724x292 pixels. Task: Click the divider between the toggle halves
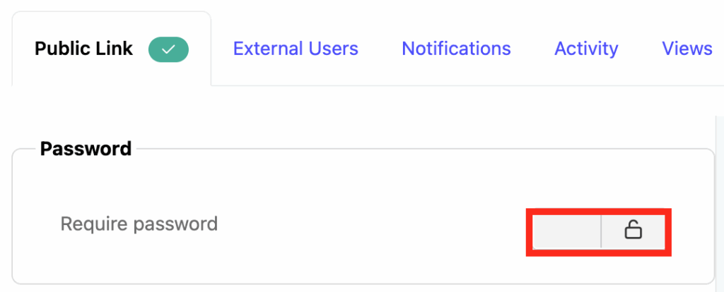[601, 229]
